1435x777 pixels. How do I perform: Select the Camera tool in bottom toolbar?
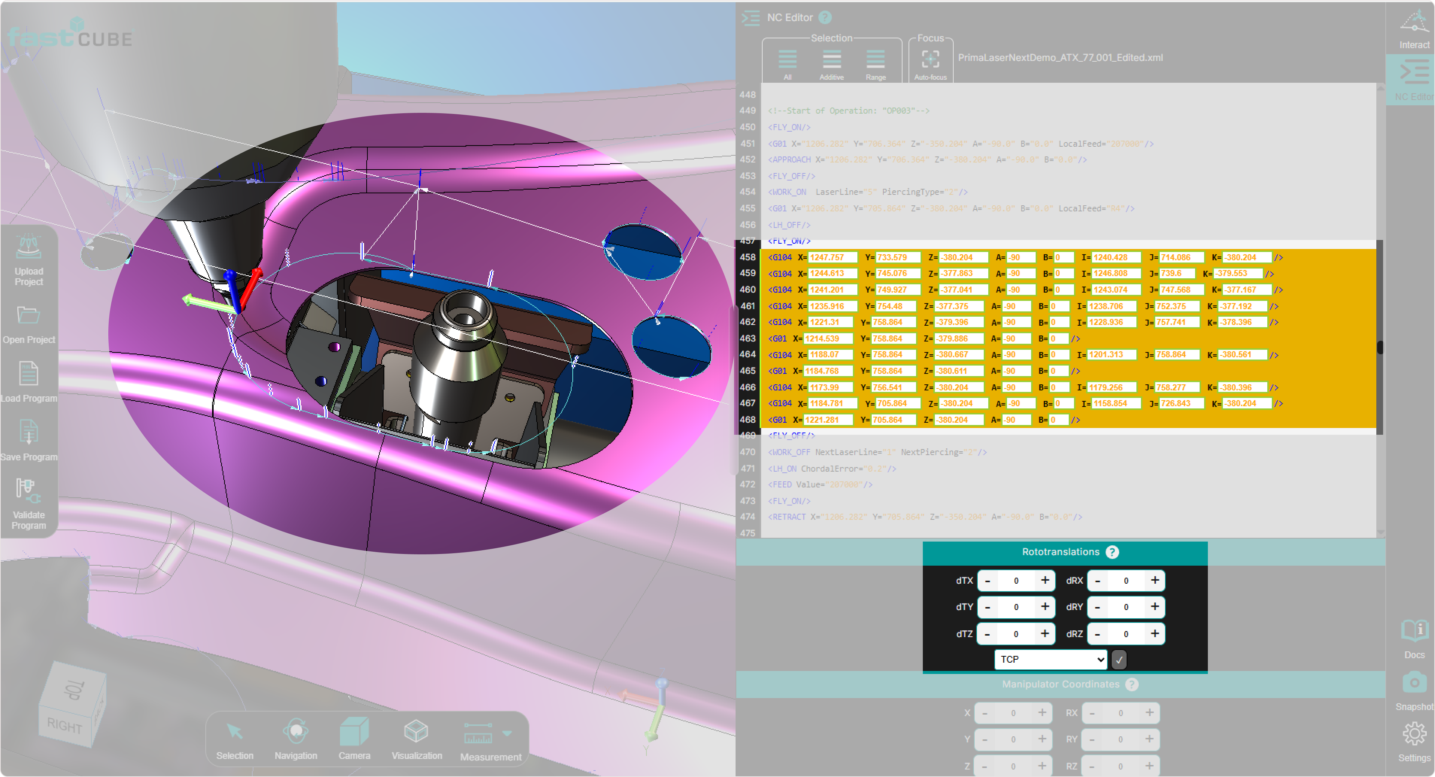click(x=354, y=732)
